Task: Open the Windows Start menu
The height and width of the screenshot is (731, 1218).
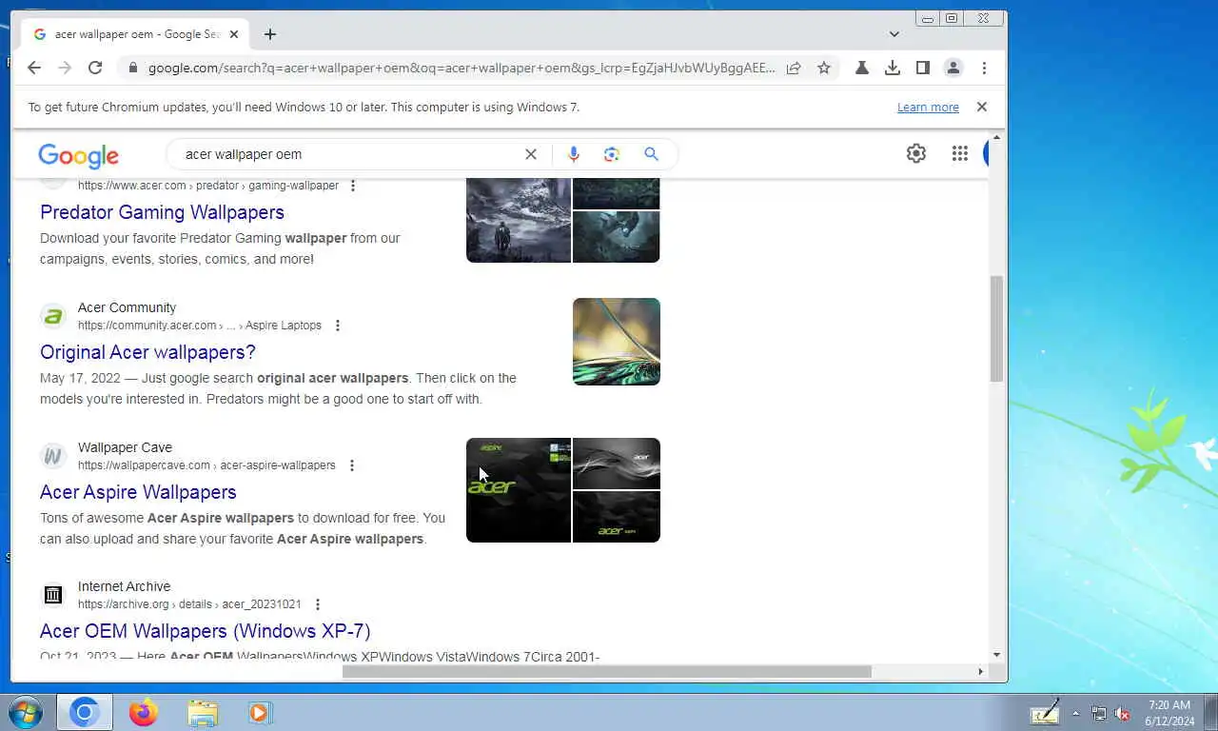Action: (x=26, y=712)
